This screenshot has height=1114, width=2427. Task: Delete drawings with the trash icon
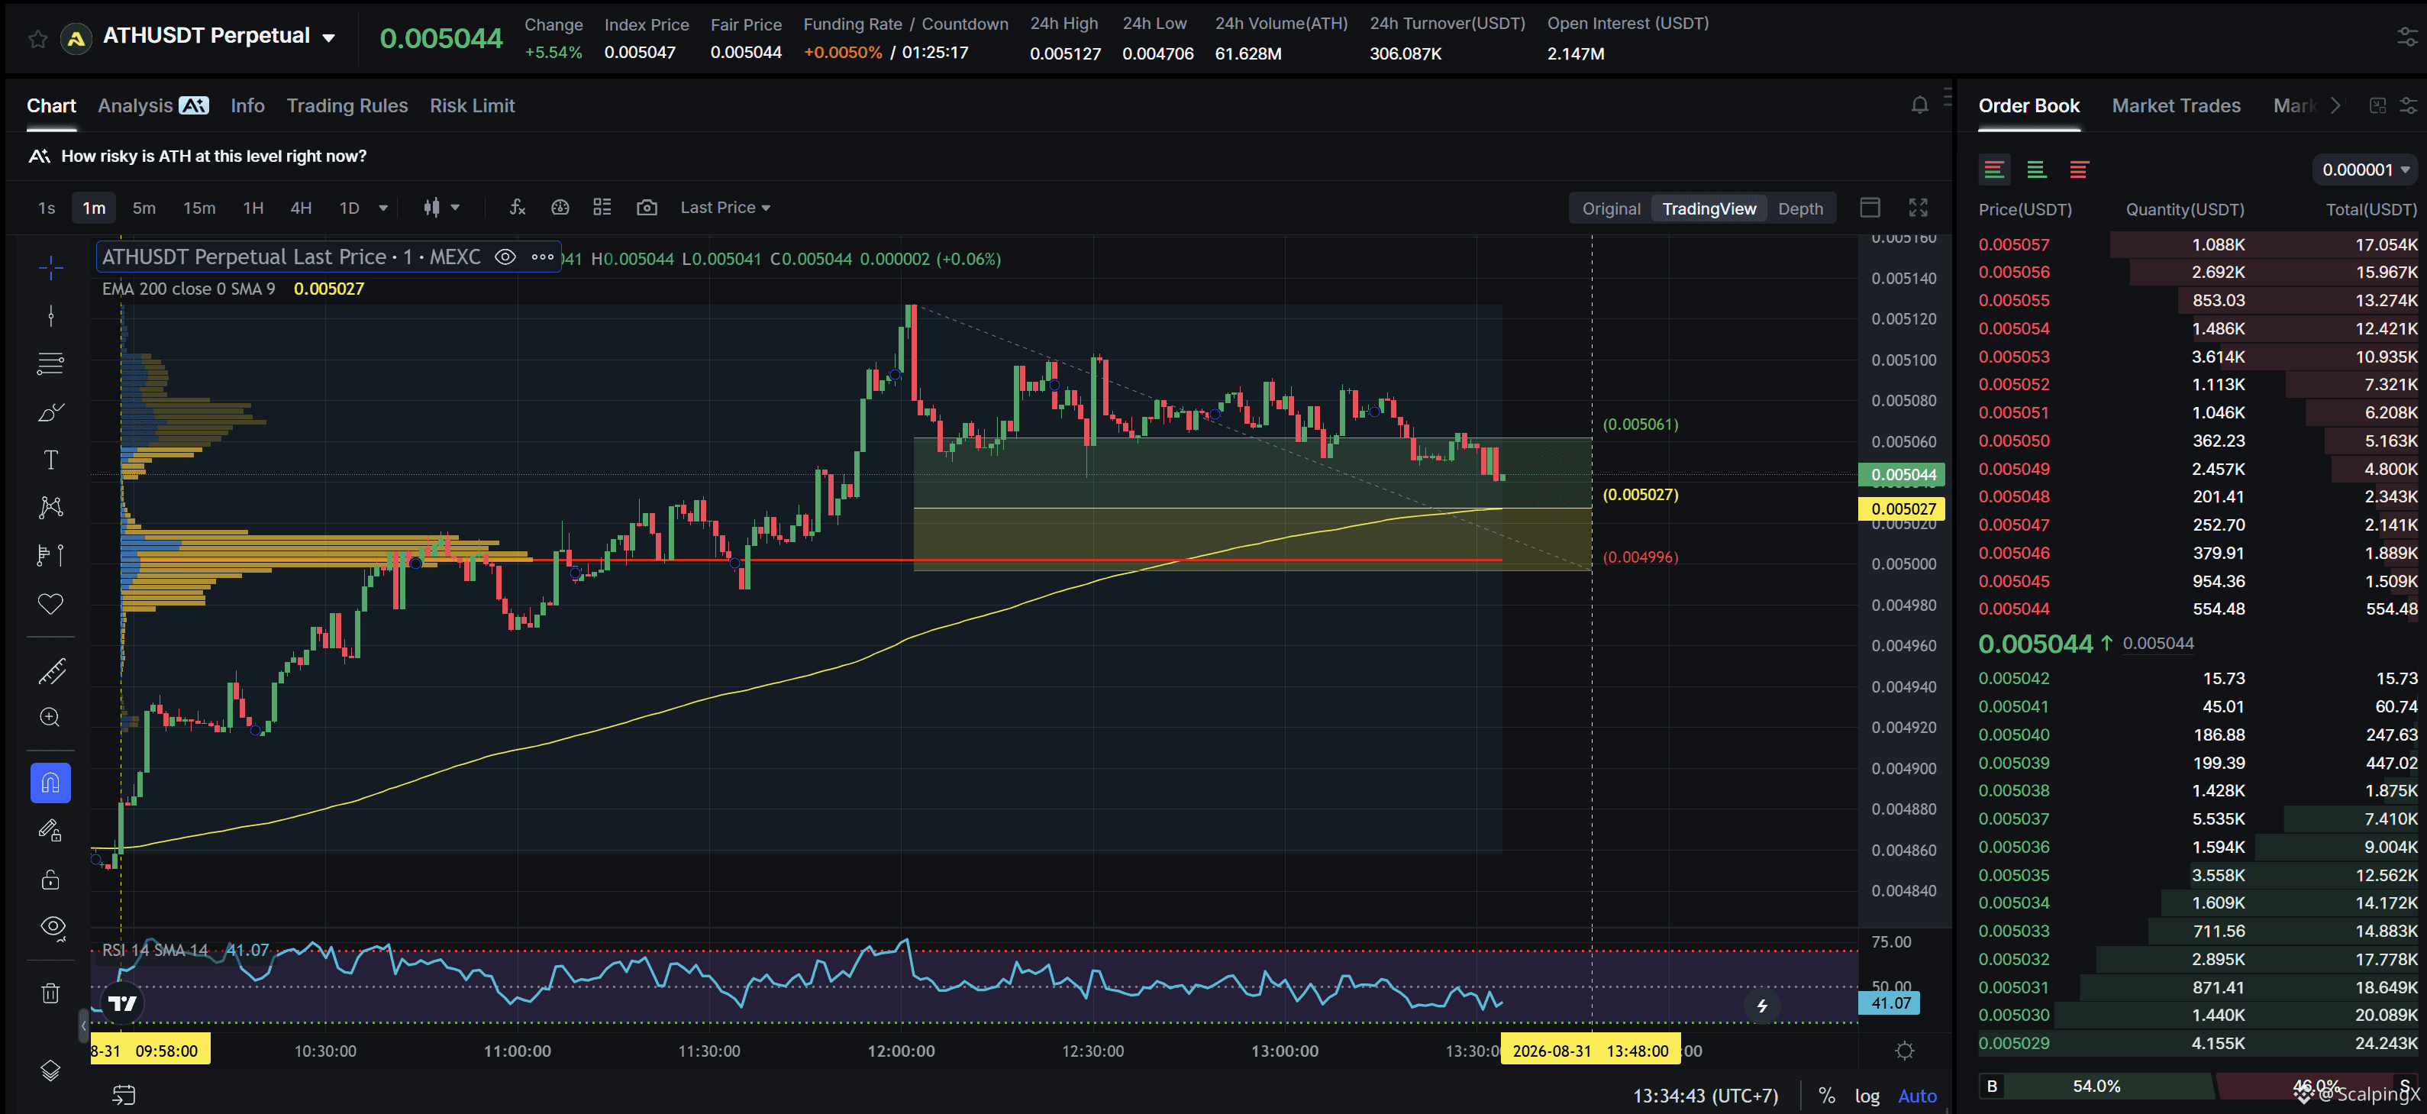click(x=51, y=993)
